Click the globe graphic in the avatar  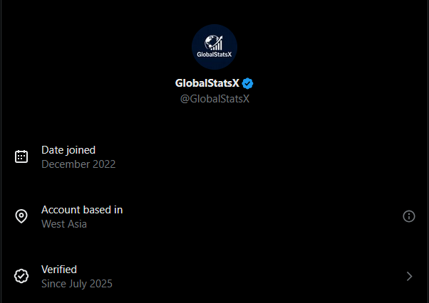pos(210,42)
